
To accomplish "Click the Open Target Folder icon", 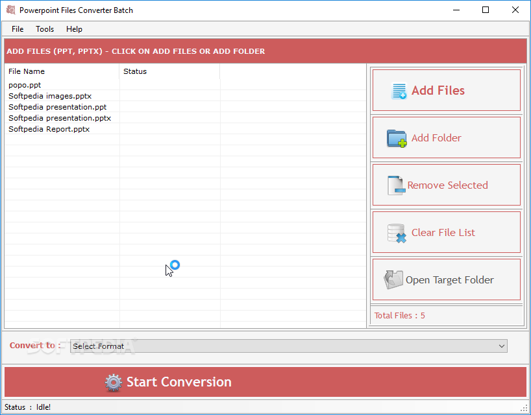I will pos(393,279).
